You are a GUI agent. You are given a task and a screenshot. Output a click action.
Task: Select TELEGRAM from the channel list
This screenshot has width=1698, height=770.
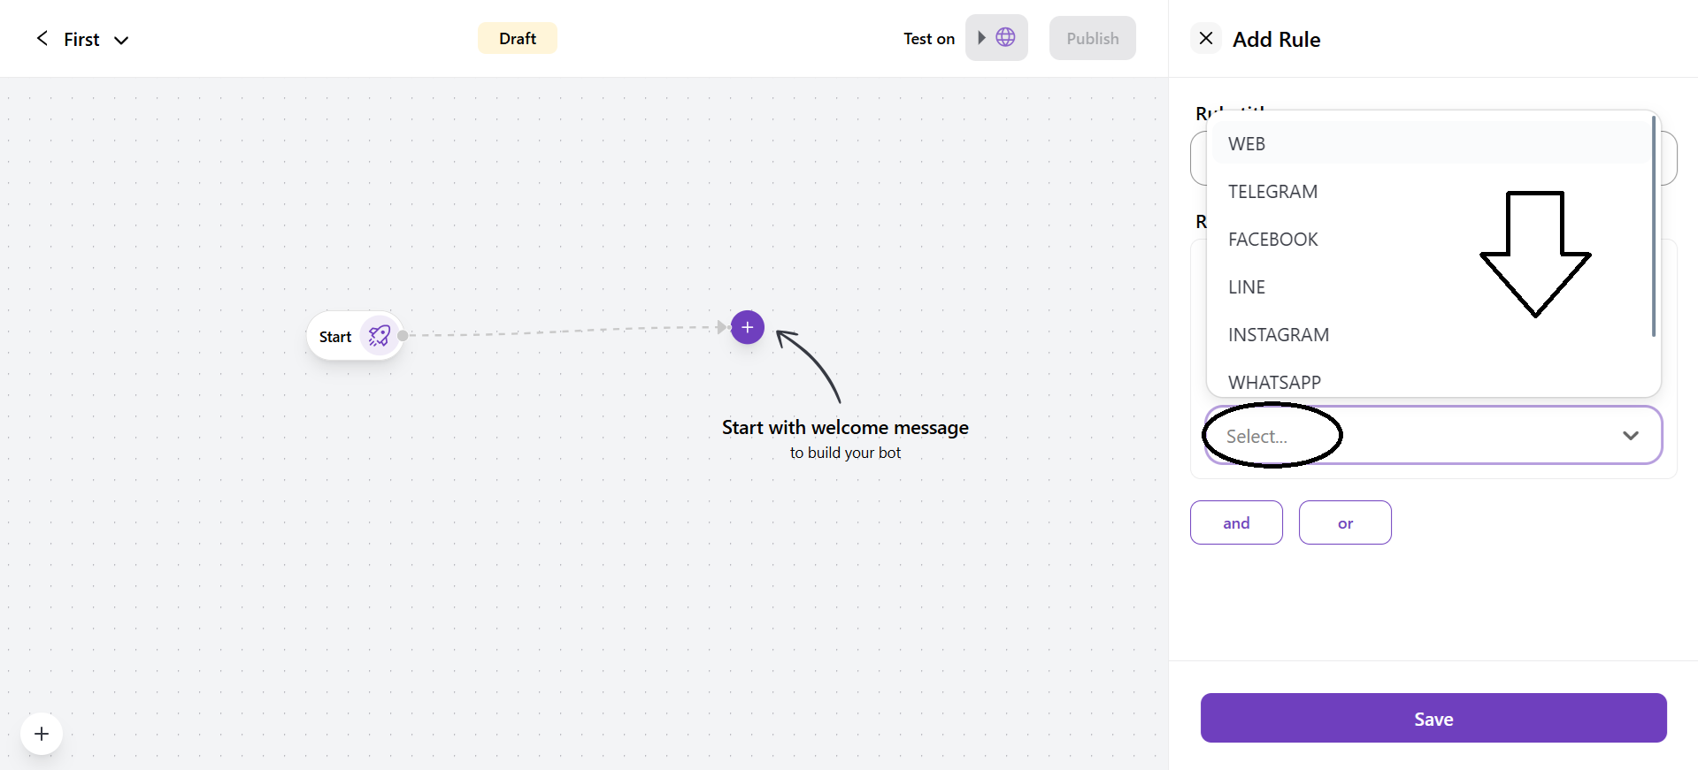point(1272,192)
